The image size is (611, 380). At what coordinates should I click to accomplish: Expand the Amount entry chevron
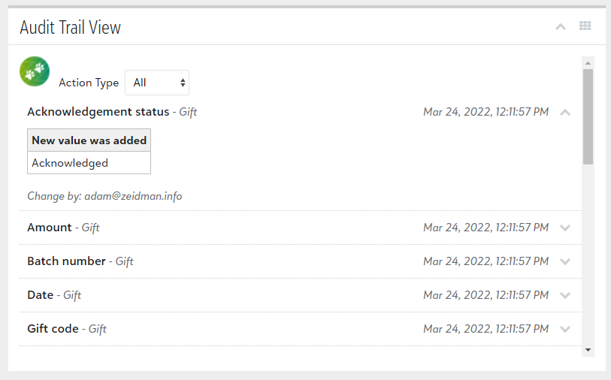565,228
